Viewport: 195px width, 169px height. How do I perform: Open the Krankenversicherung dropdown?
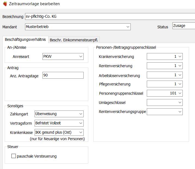[165, 56]
